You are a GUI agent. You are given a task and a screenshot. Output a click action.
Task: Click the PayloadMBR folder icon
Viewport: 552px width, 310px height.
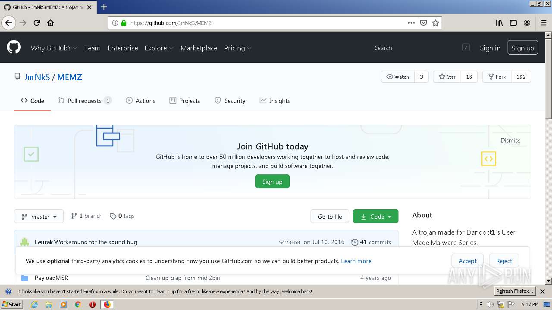(x=25, y=278)
